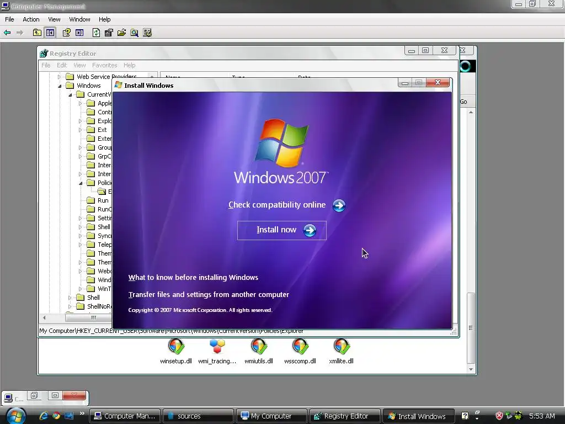The image size is (565, 424).
Task: Click Check compatibility online link
Action: point(277,205)
